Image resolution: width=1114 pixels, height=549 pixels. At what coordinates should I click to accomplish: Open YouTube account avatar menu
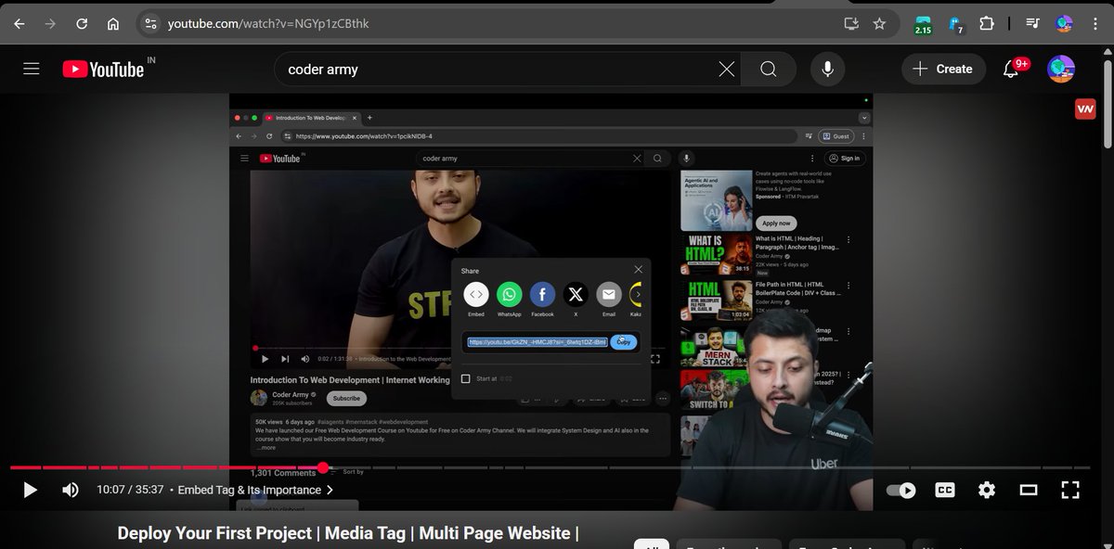click(1061, 69)
